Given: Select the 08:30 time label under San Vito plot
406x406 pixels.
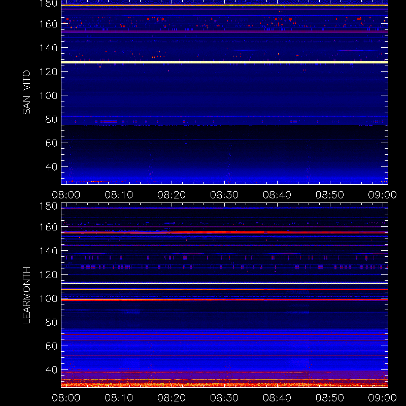Looking at the screenshot, I should click(x=224, y=195).
